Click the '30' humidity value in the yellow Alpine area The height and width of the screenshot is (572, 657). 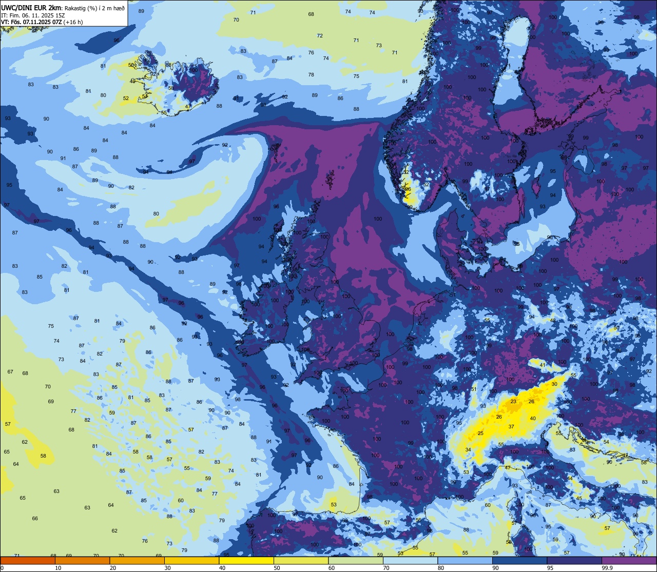(554, 384)
